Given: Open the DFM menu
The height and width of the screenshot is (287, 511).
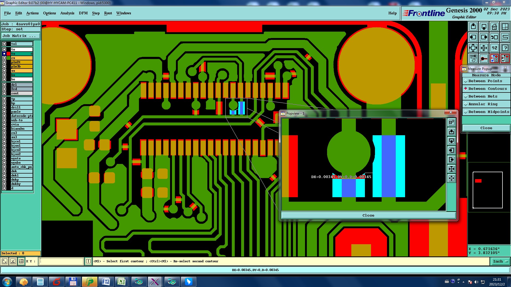Looking at the screenshot, I should tap(83, 13).
